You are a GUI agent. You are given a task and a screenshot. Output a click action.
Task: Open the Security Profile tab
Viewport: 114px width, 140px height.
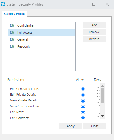coord(14,14)
